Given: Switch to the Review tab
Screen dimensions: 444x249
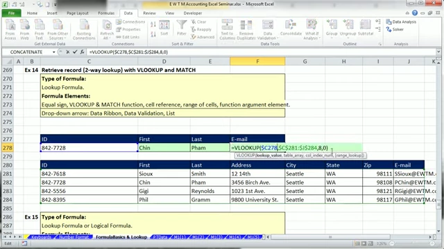Looking at the screenshot, I should coord(149,13).
